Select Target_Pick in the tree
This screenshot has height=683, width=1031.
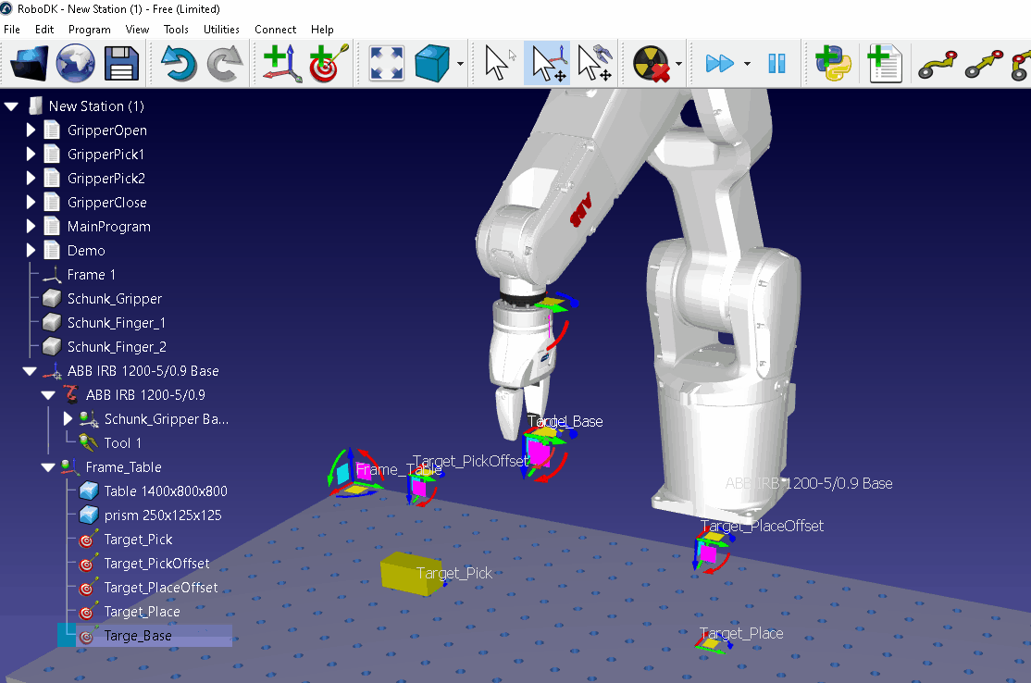138,540
